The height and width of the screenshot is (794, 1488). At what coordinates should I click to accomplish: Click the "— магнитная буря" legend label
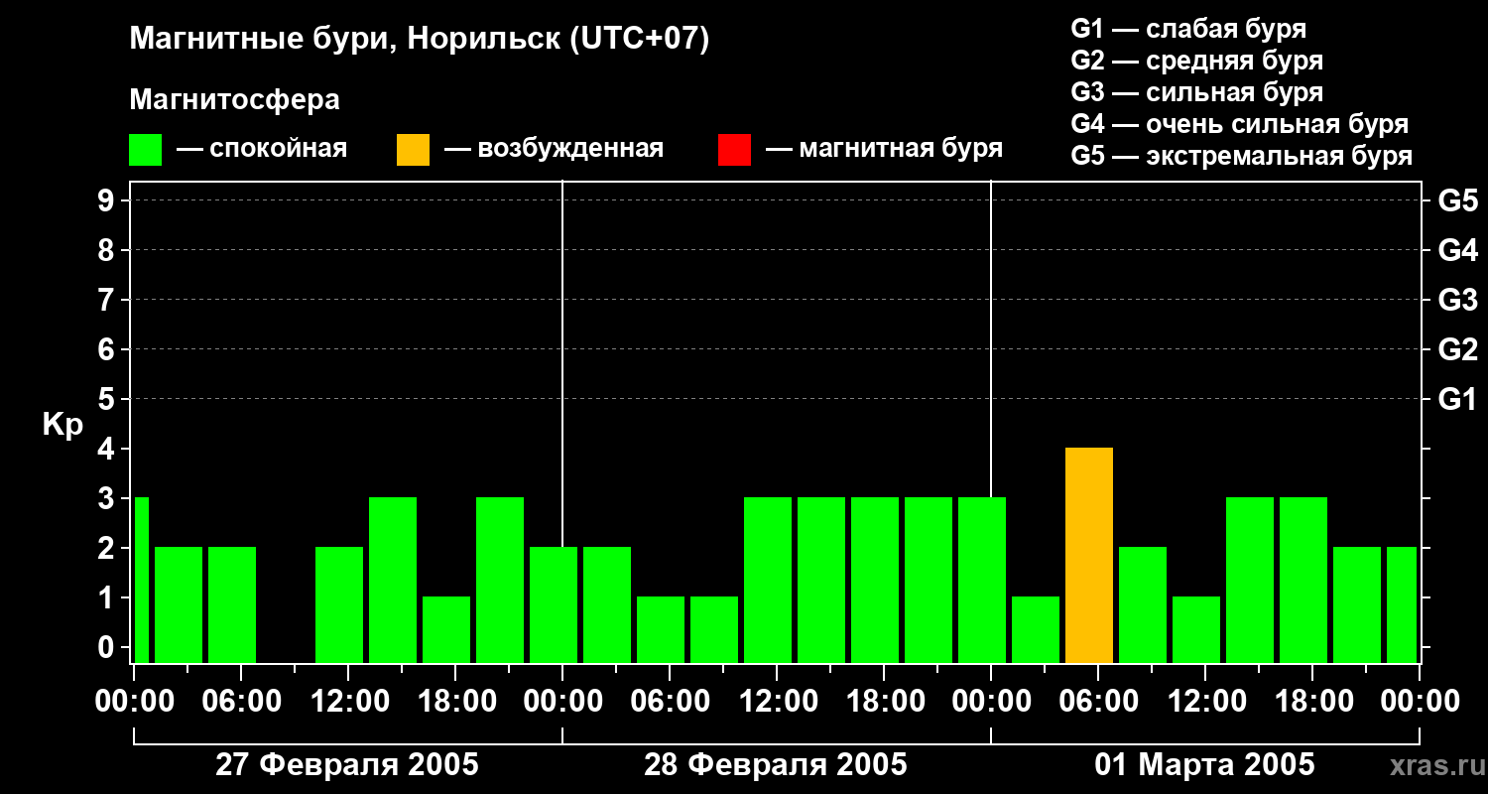(884, 149)
